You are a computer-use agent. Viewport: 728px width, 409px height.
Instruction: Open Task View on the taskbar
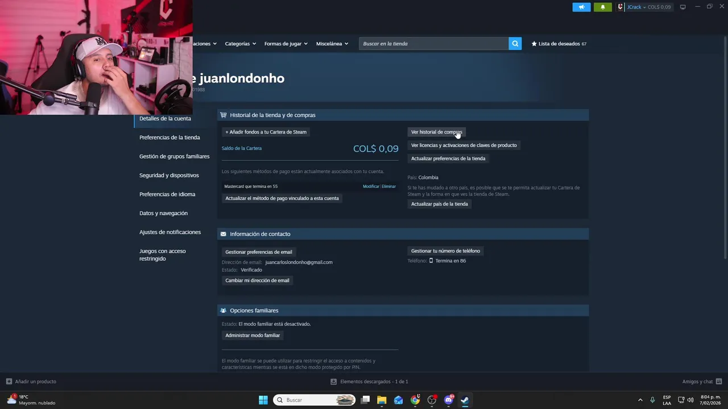tap(366, 400)
